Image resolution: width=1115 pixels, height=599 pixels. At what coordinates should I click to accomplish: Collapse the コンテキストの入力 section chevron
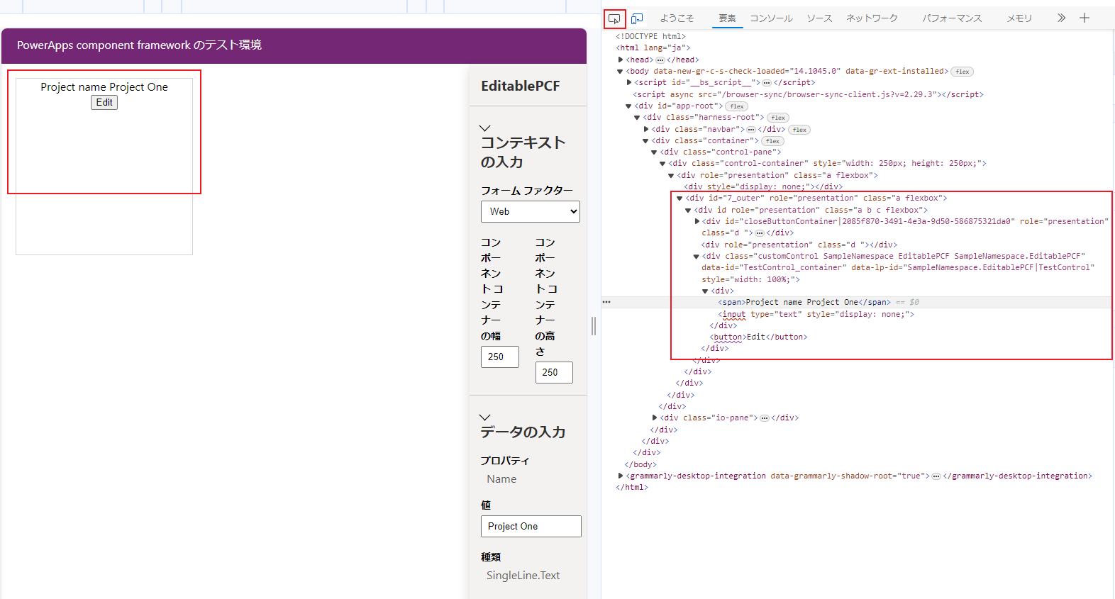(x=485, y=128)
